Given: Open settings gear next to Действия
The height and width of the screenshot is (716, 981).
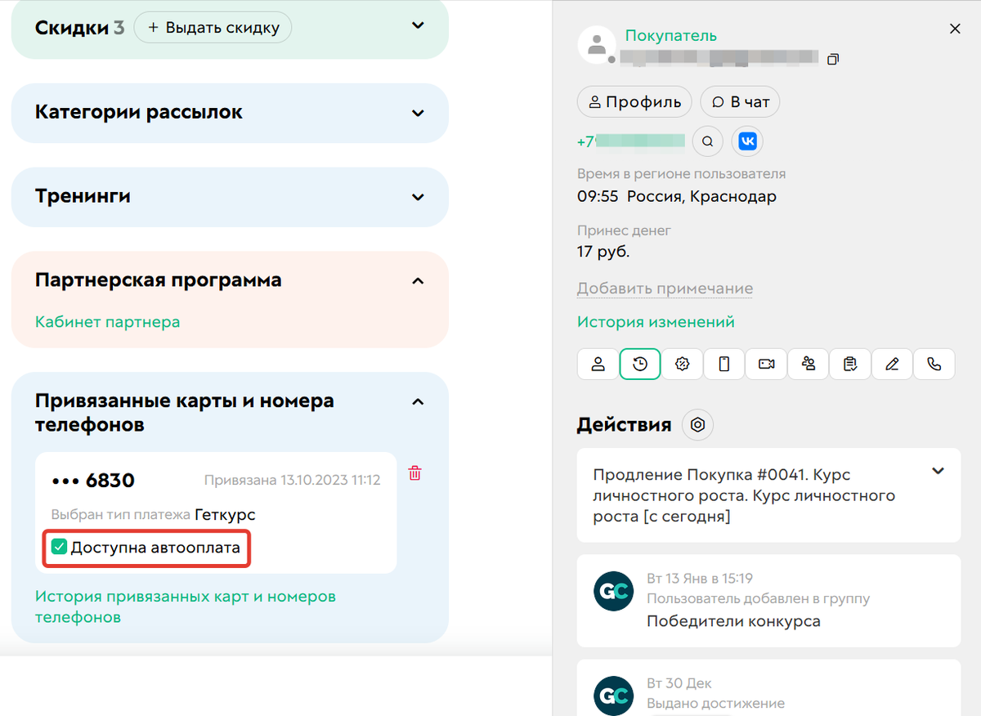Looking at the screenshot, I should click(697, 424).
